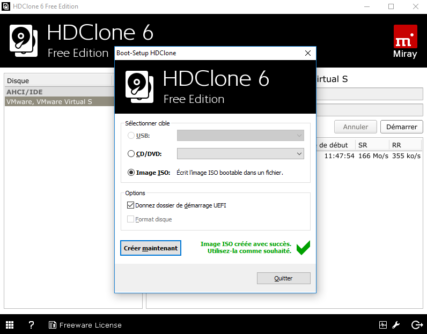
Task: Click the exit arrow icon
Action: tap(417, 325)
